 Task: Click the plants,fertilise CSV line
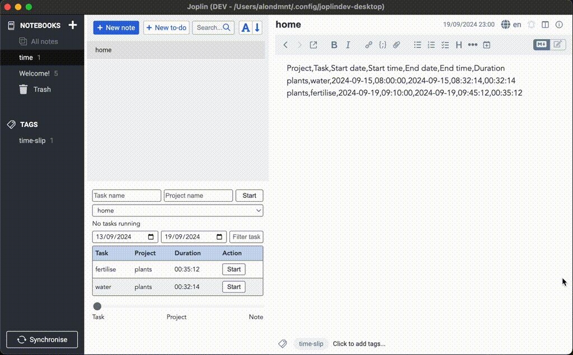(405, 93)
